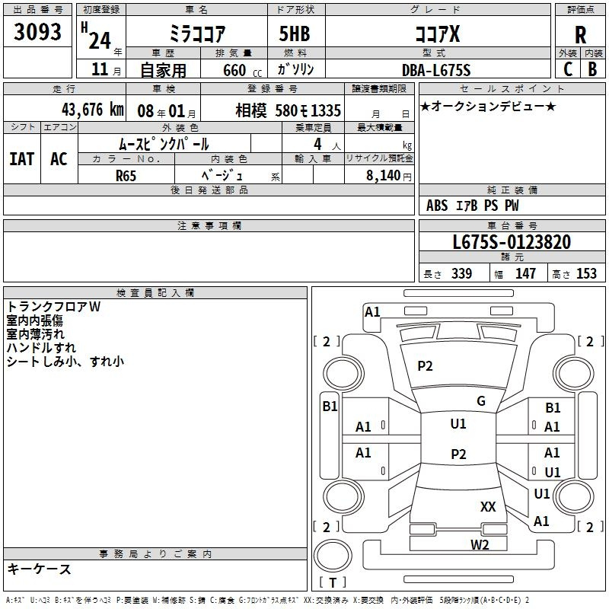Select the office notice キーケース
Viewport: 609px width, 609px height.
(39, 569)
